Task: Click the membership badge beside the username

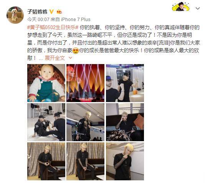Action: point(59,12)
